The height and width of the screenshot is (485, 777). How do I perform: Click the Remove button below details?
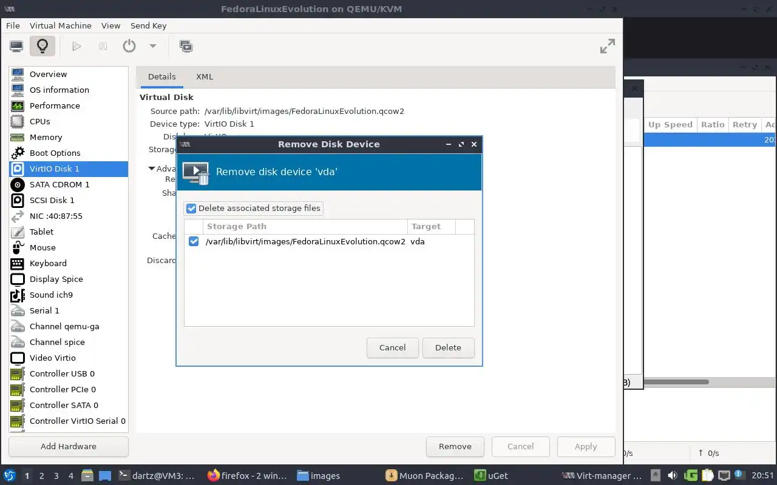(x=455, y=446)
